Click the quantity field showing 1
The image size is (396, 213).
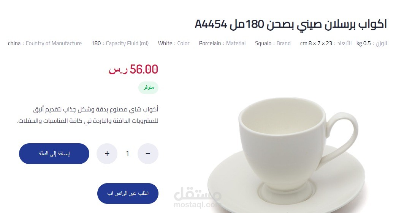pyautogui.click(x=128, y=153)
